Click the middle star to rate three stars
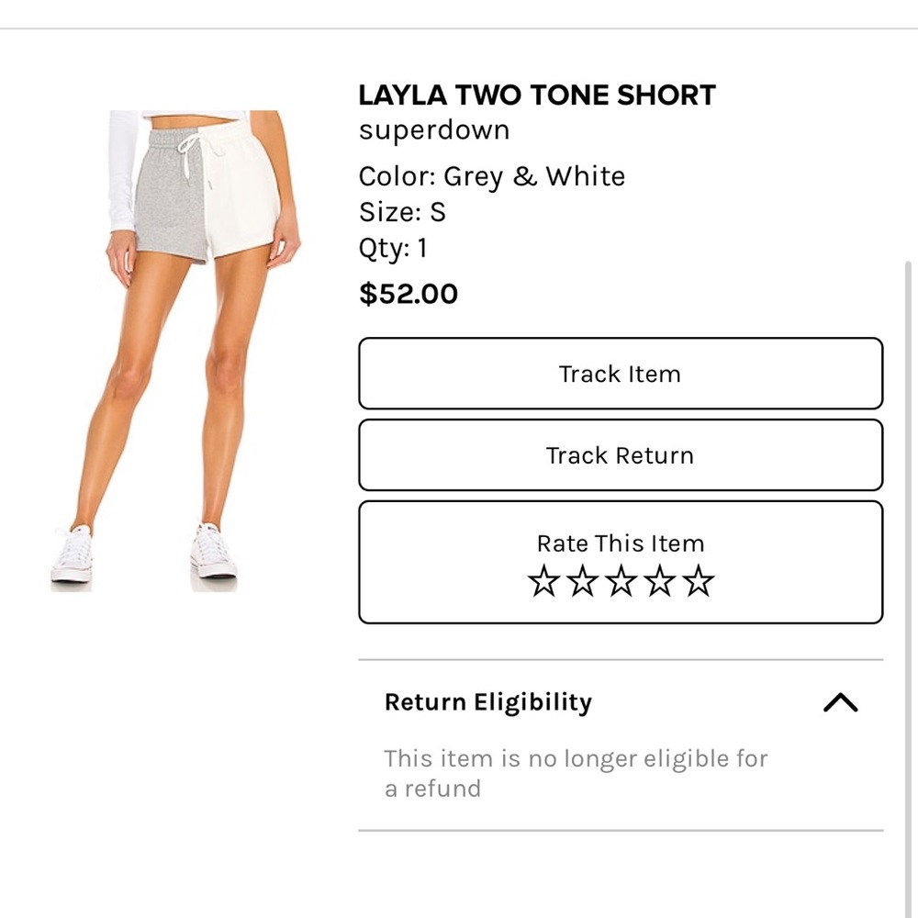This screenshot has height=918, width=918. tap(621, 580)
